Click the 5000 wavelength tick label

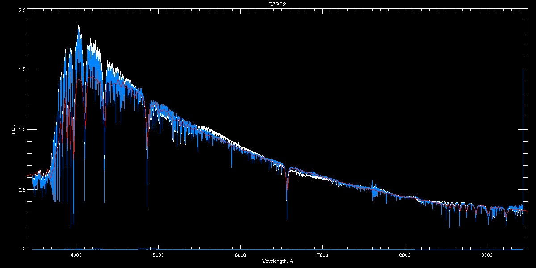coord(159,255)
